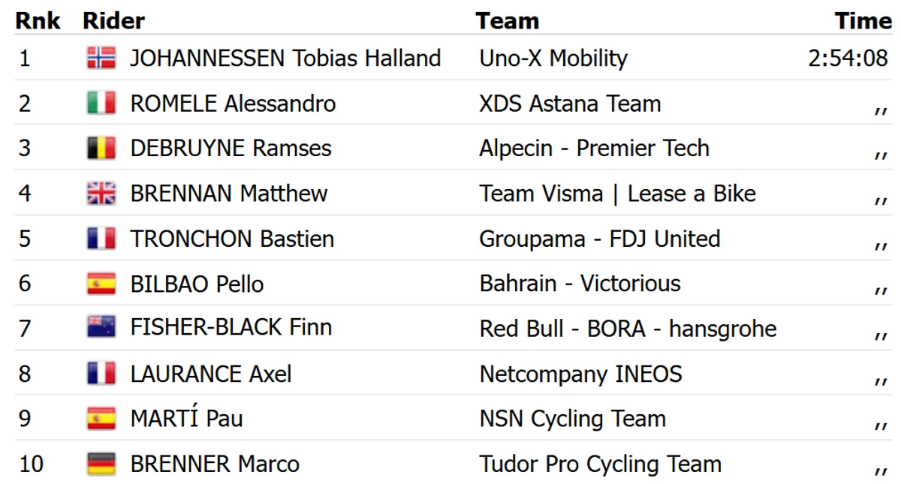Click the Belgian flag beside Debruyne
Screen dimensions: 901x484
[101, 148]
